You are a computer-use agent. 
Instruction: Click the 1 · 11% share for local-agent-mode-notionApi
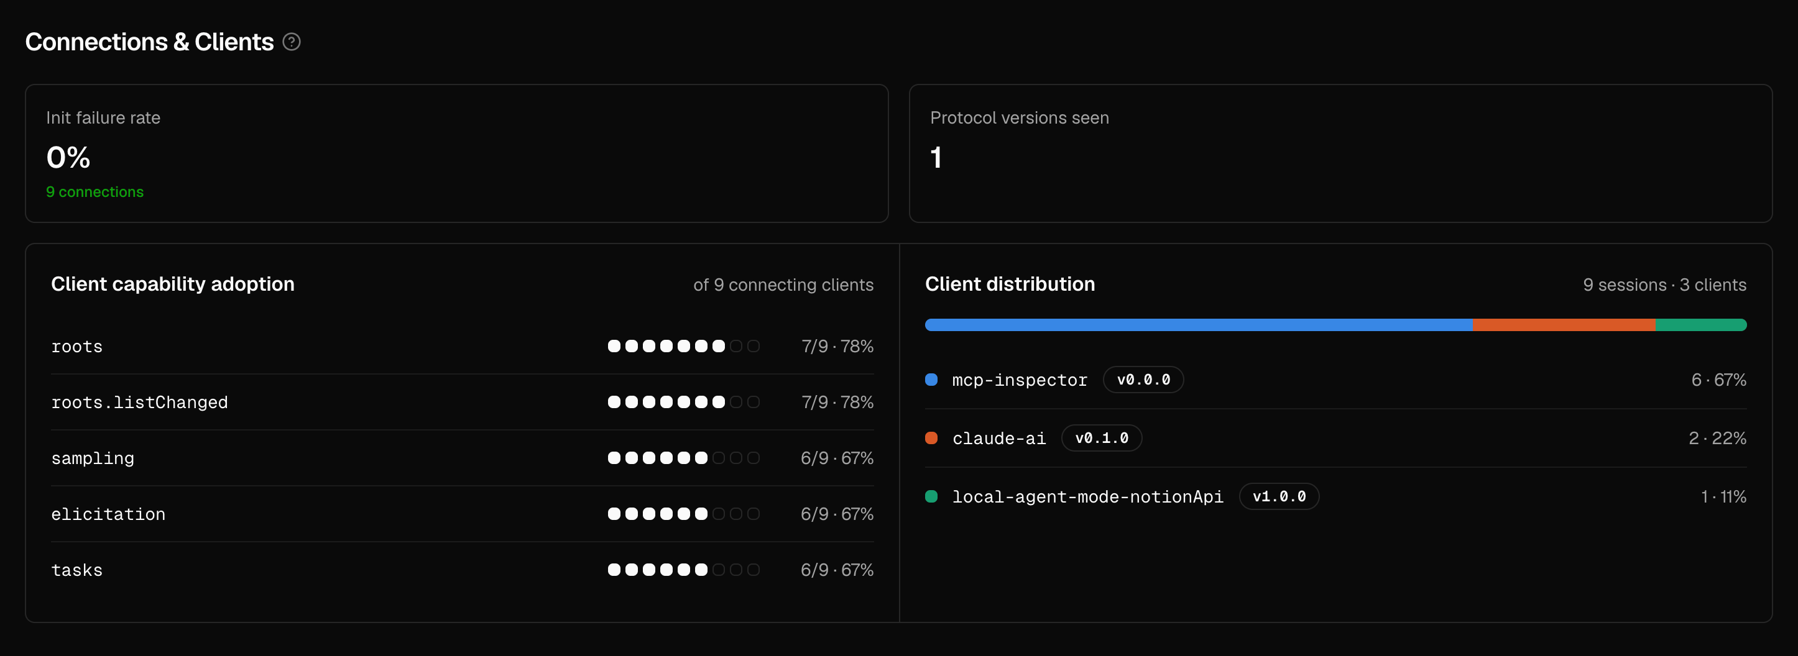pos(1723,497)
